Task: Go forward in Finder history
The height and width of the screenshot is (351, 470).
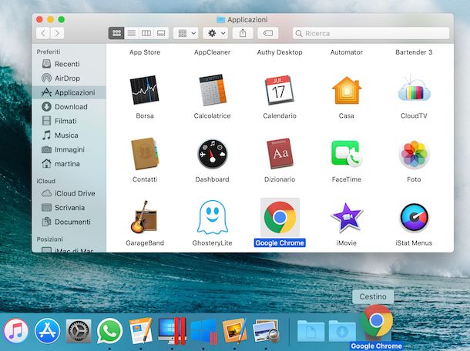Action: (x=57, y=33)
